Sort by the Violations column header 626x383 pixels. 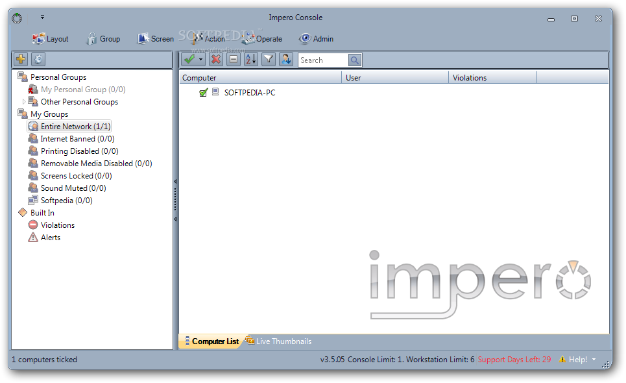coord(492,77)
